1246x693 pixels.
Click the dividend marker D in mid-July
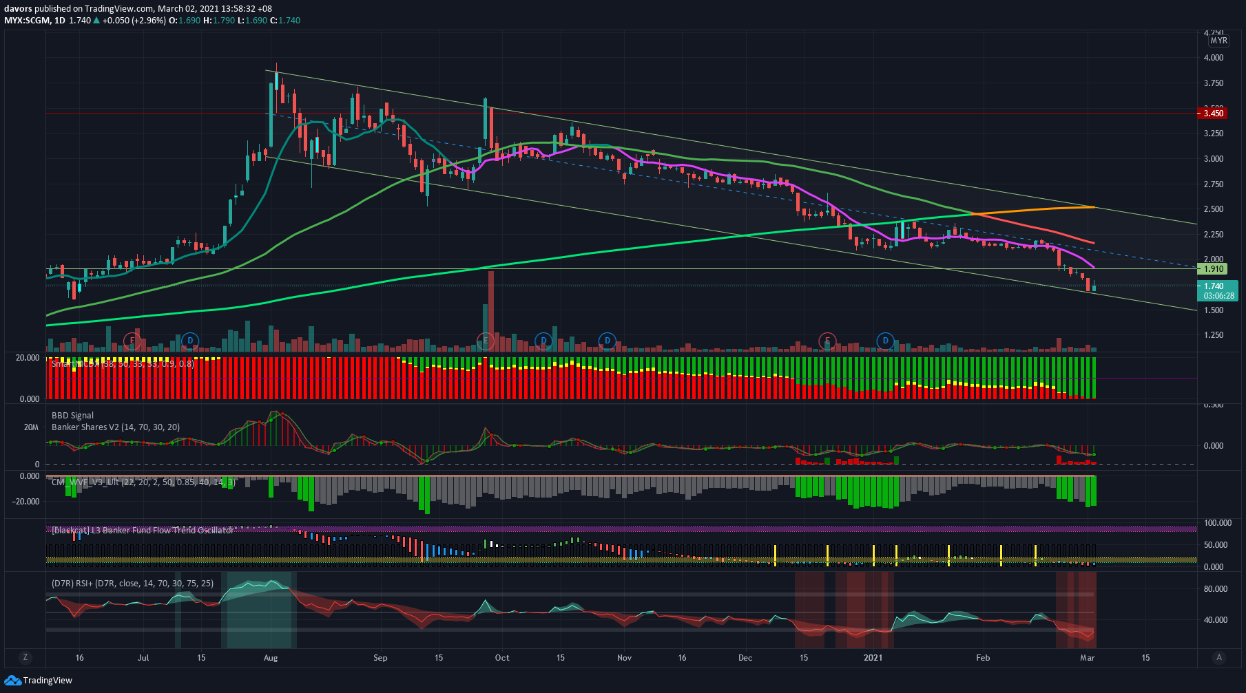[x=190, y=341]
